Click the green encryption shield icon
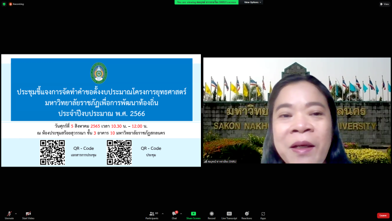This screenshot has height=221, width=392. pyautogui.click(x=4, y=3)
